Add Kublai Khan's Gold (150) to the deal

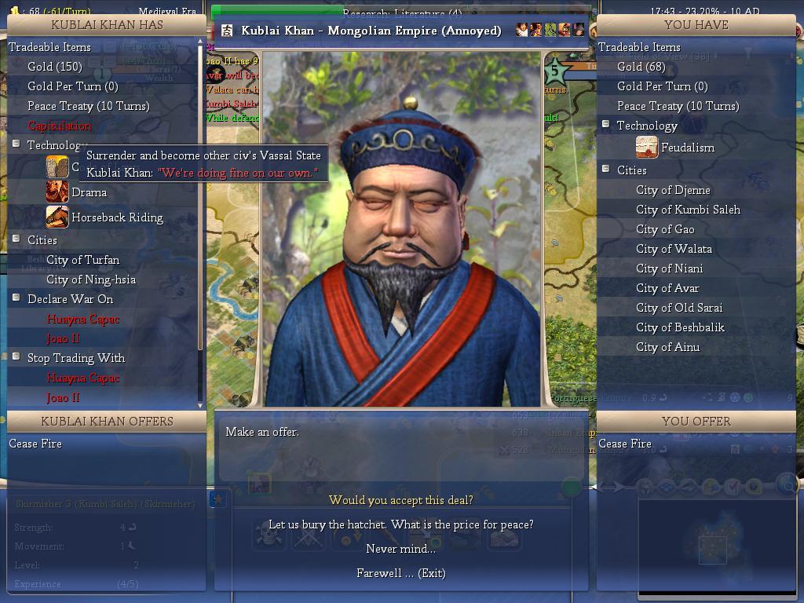(55, 67)
